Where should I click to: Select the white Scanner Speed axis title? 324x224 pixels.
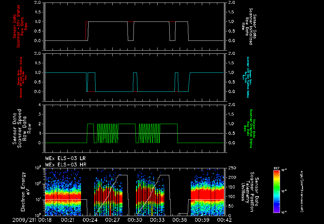click(x=22, y=128)
